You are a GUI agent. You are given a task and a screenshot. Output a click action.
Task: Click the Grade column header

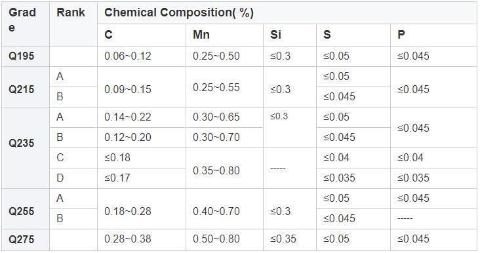coord(26,24)
